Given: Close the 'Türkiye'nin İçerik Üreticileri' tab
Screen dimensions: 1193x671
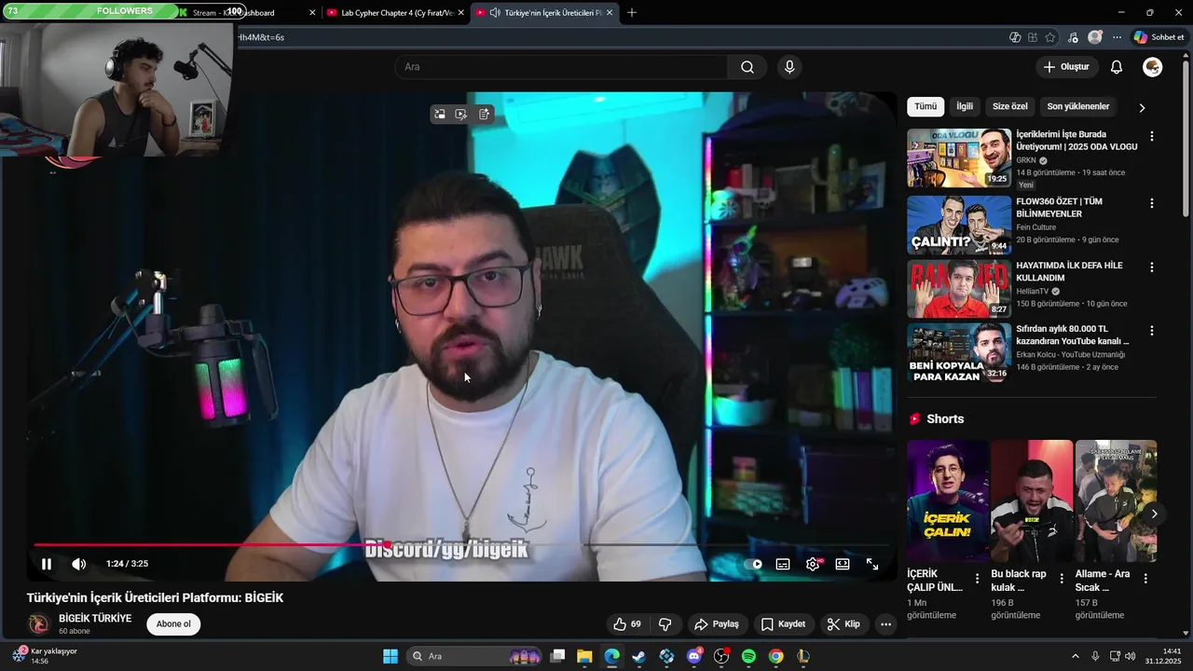Looking at the screenshot, I should tap(610, 13).
